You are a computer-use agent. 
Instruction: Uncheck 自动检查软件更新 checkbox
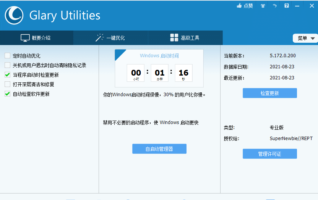[x=8, y=94]
